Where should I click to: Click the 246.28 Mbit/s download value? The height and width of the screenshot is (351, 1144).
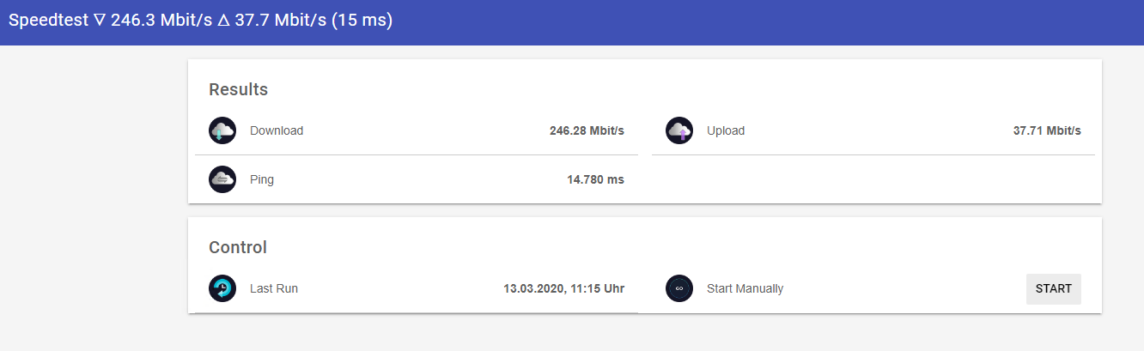(x=587, y=131)
